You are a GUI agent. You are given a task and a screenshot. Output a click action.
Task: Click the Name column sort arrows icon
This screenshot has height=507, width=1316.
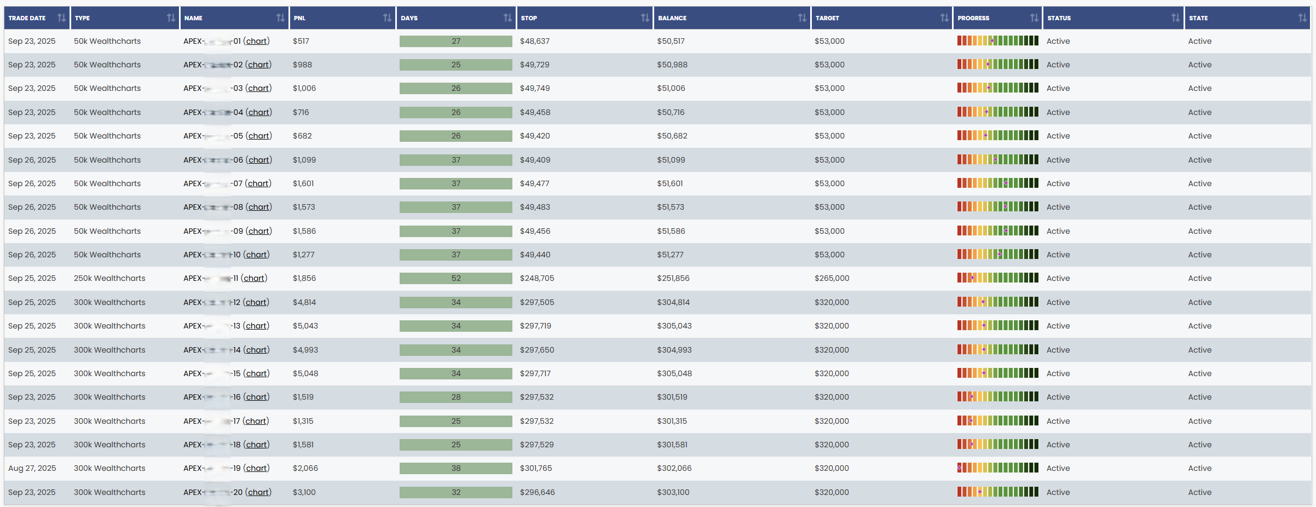point(280,18)
